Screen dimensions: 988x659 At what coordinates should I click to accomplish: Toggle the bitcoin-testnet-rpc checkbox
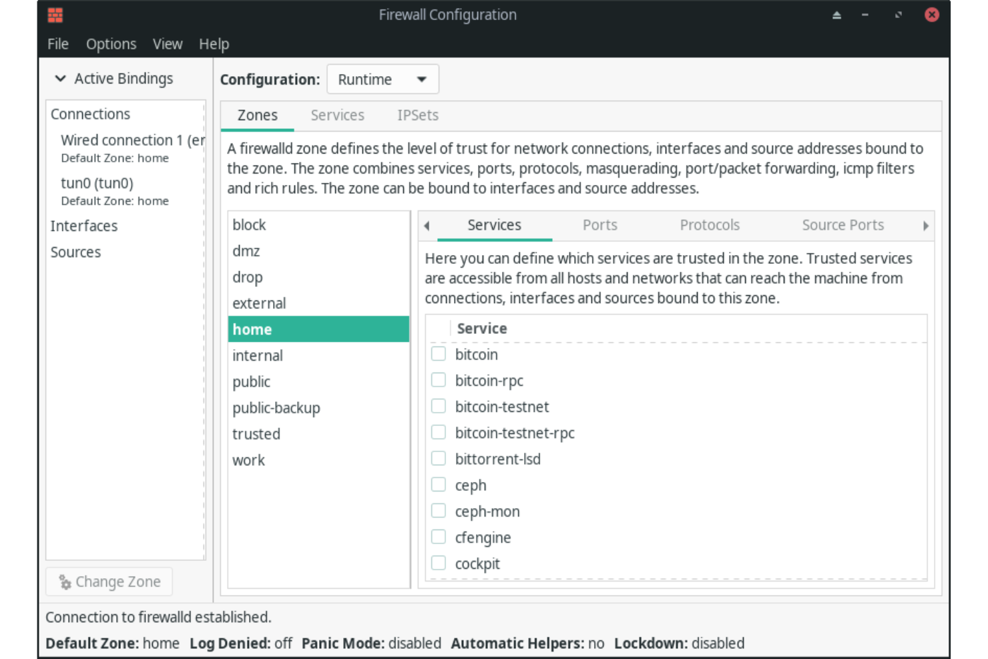point(439,432)
